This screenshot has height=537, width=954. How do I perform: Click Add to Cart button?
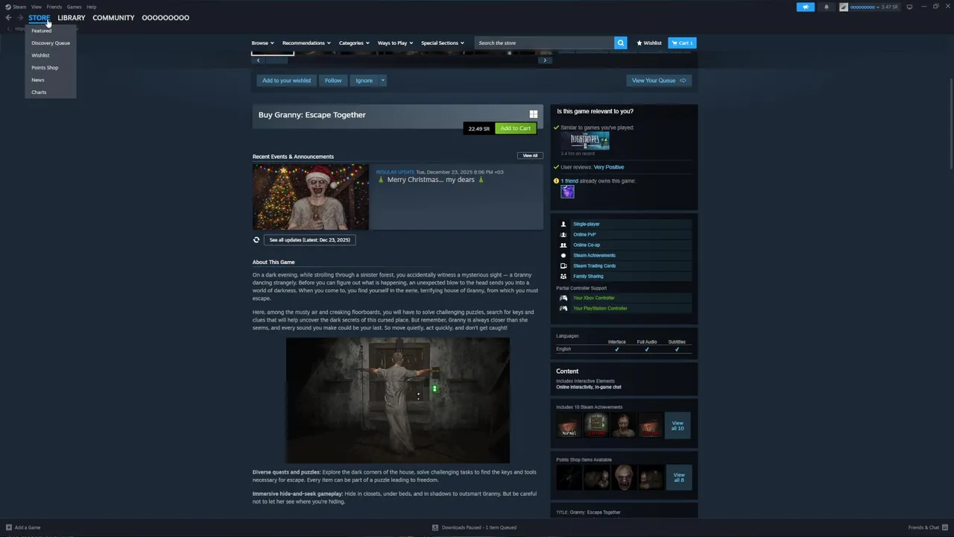516,128
